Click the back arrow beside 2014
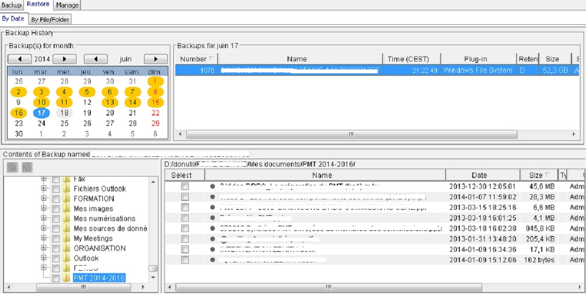The width and height of the screenshot is (586, 294). [x=19, y=58]
